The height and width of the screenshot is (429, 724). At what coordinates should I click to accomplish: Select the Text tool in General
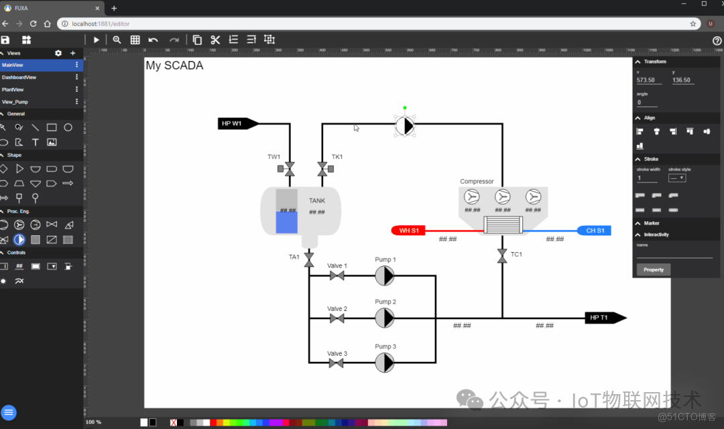click(x=35, y=141)
